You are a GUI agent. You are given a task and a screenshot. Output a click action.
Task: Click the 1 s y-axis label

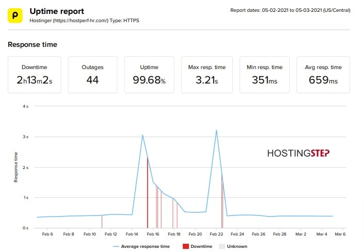(26, 197)
